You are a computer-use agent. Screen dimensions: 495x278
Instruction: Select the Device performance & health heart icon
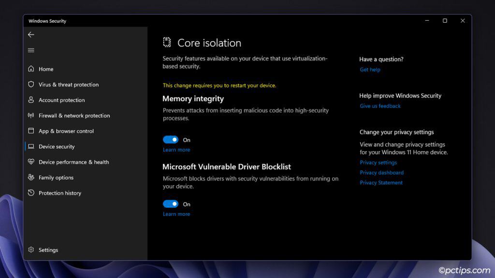click(31, 162)
